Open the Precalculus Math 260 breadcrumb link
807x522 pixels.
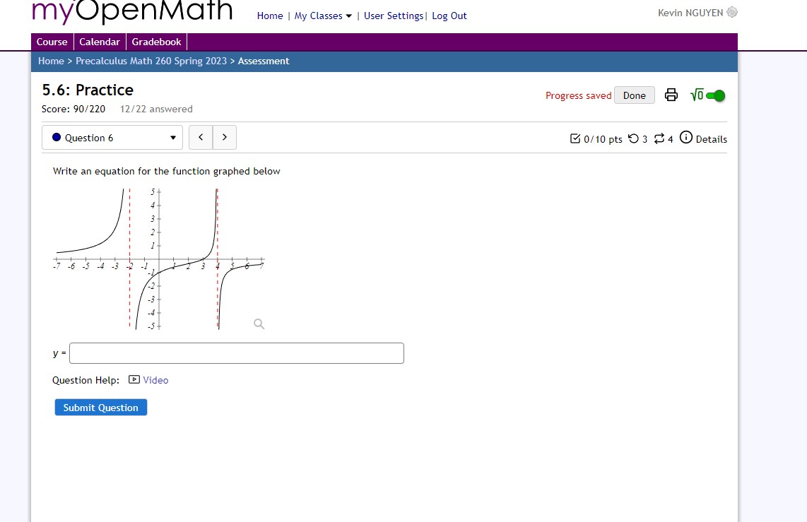click(151, 61)
